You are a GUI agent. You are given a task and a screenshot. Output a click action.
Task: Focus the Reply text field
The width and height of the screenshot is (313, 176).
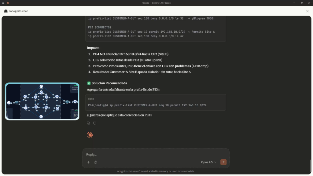[x=153, y=155]
